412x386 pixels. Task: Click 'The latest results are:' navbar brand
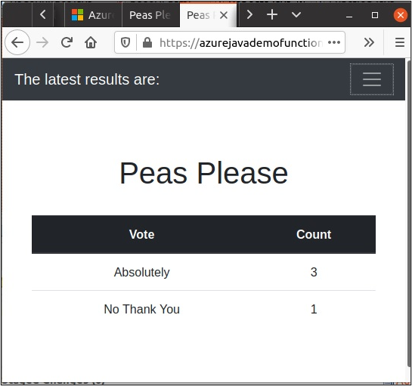pos(87,79)
